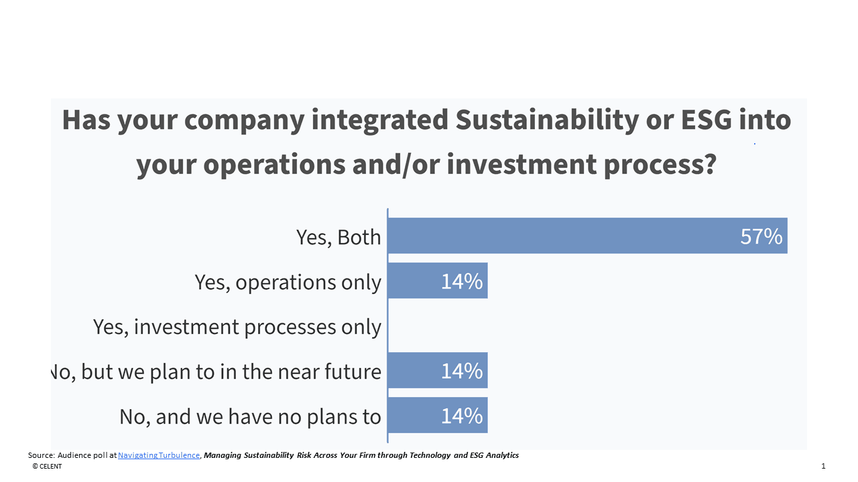Click the slide page number 1
Screen dimensions: 858x482
(823, 466)
